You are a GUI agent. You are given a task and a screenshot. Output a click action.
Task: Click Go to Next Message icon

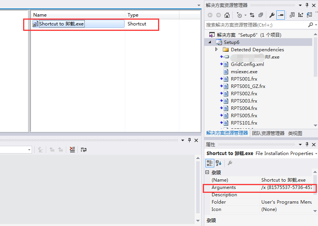pyautogui.click(x=61, y=150)
